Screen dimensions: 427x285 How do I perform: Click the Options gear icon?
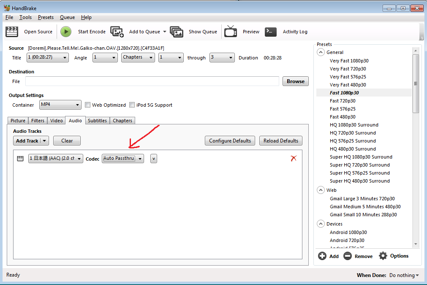coord(383,256)
